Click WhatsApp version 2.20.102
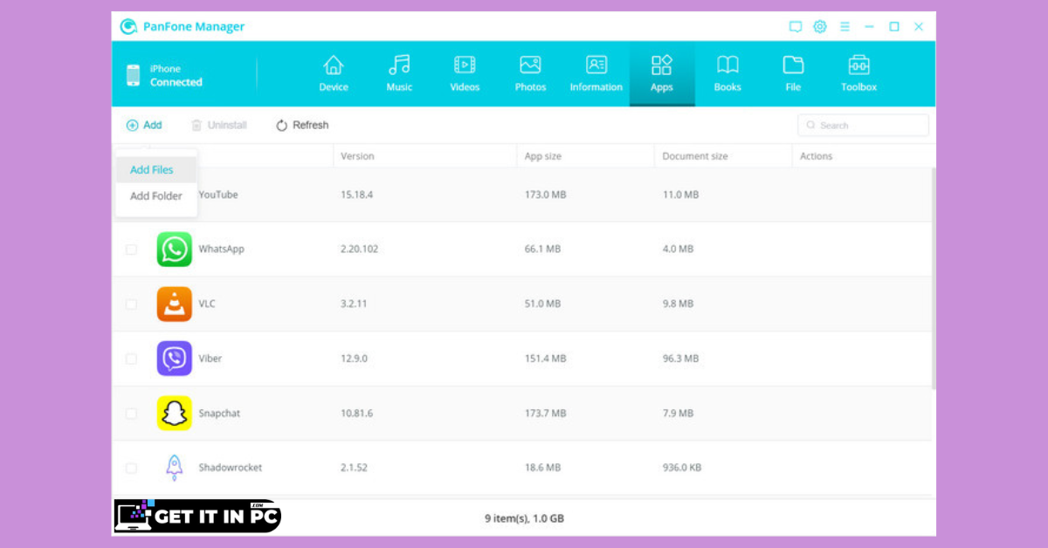Viewport: 1048px width, 548px height. pos(360,250)
